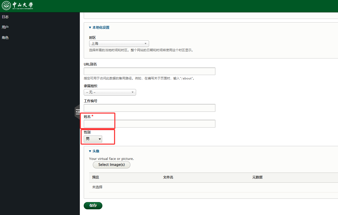Open the 性别 dropdown showing 男
Viewport: 338px width, 215px height.
coord(93,139)
